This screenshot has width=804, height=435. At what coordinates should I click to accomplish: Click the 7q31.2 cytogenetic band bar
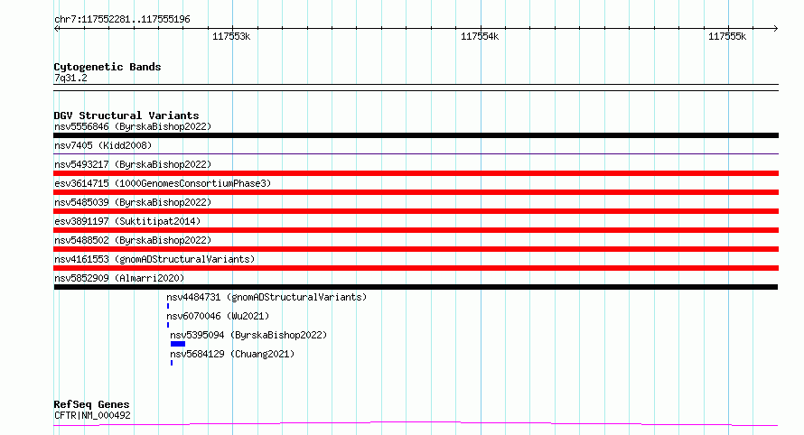[x=416, y=88]
